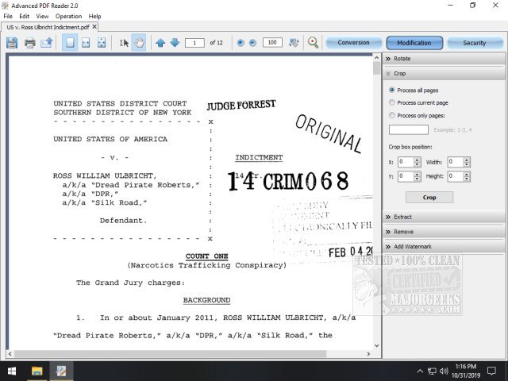Open the notification center icon
The height and width of the screenshot is (381, 508).
click(x=491, y=371)
